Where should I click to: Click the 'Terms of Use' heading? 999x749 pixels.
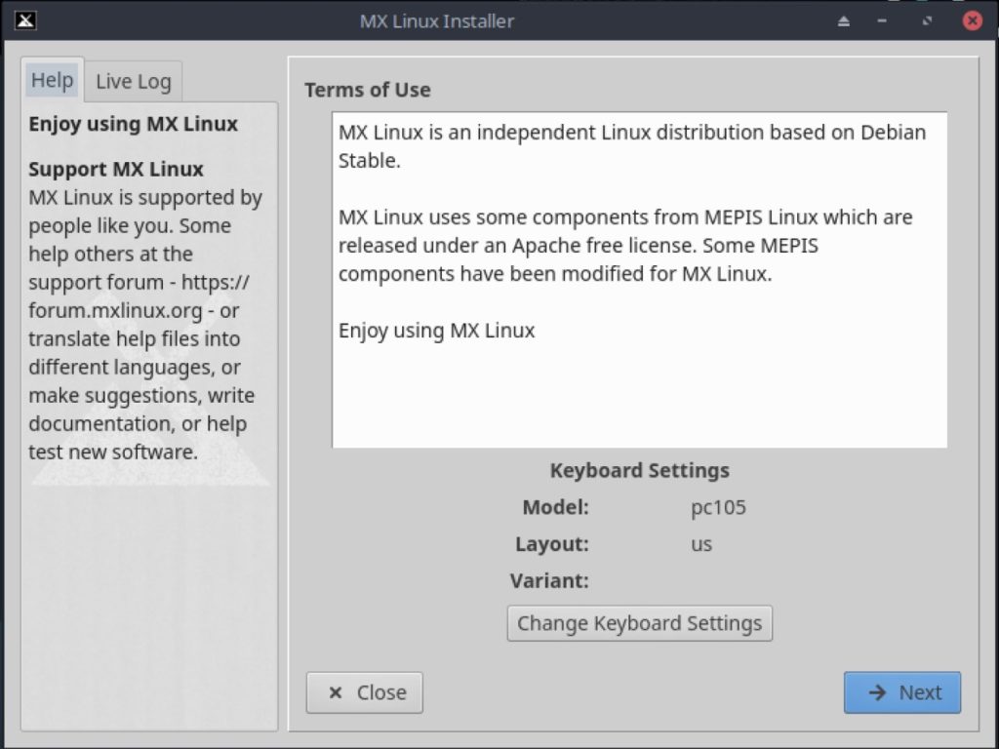pos(368,90)
